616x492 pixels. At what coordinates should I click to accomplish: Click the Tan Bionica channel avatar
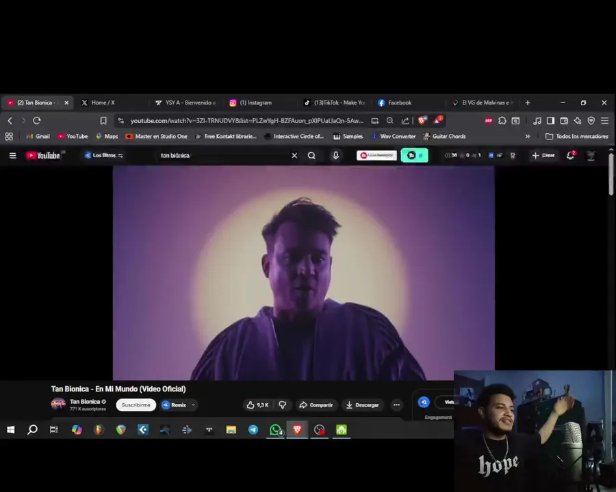click(x=58, y=404)
